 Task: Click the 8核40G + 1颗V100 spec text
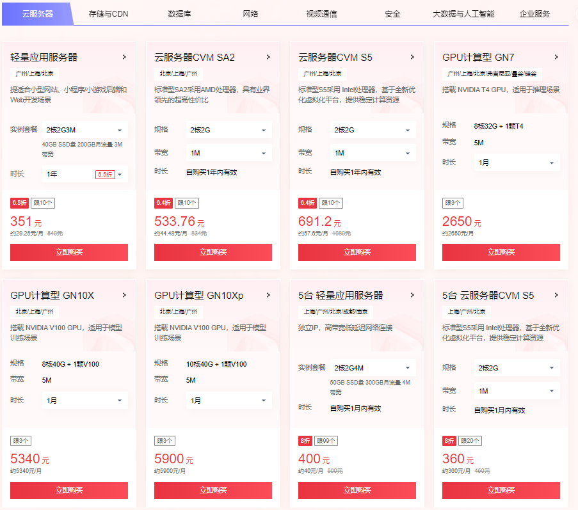point(70,364)
